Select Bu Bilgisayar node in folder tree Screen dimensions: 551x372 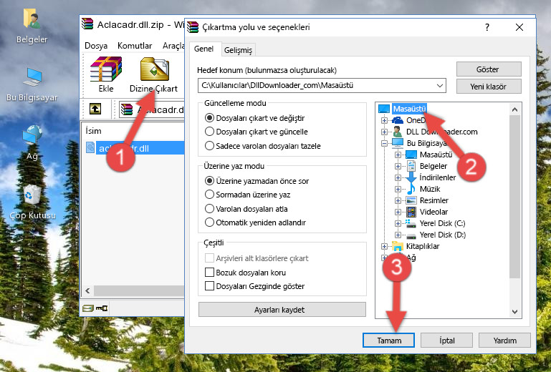pos(426,143)
